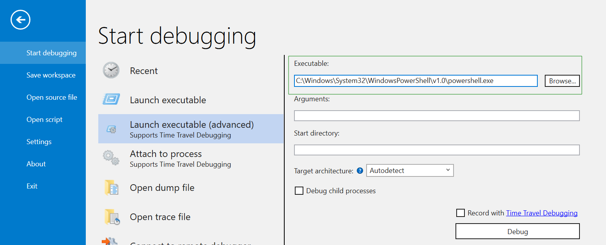Click the Debug button
This screenshot has height=245, width=606.
517,231
